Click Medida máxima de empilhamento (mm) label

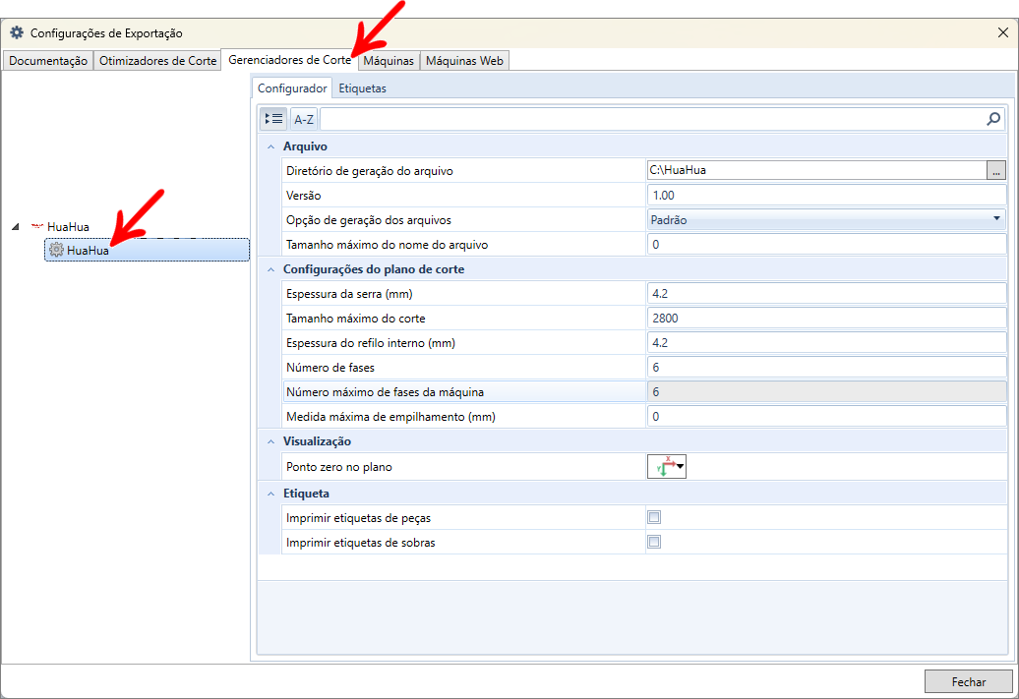coord(390,417)
